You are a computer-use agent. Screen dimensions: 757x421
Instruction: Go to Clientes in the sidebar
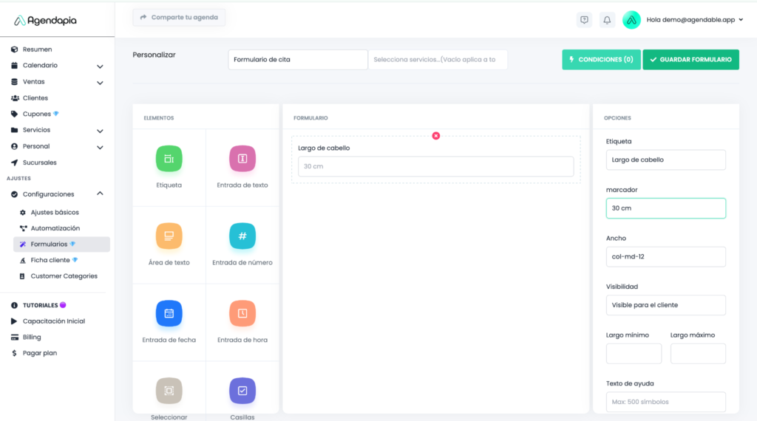35,98
